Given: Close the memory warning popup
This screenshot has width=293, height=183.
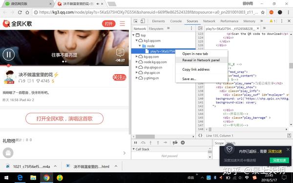Looking at the screenshot, I should click(x=288, y=149).
